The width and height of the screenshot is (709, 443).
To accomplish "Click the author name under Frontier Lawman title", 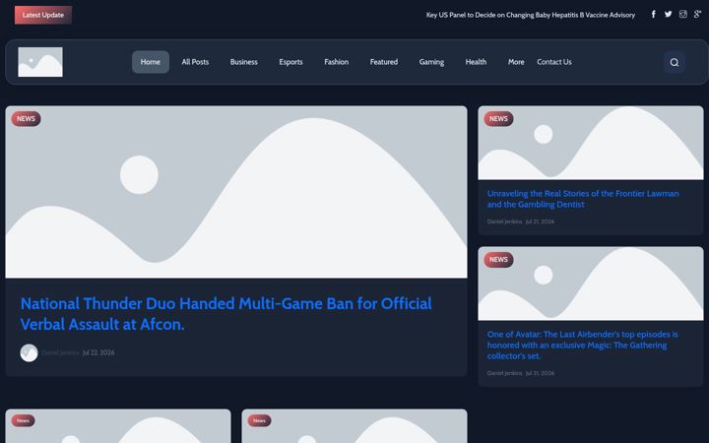I will tap(504, 221).
